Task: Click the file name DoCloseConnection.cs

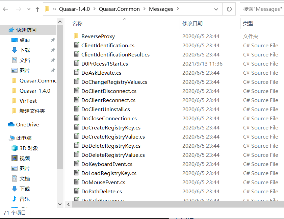Action: [x=109, y=118]
